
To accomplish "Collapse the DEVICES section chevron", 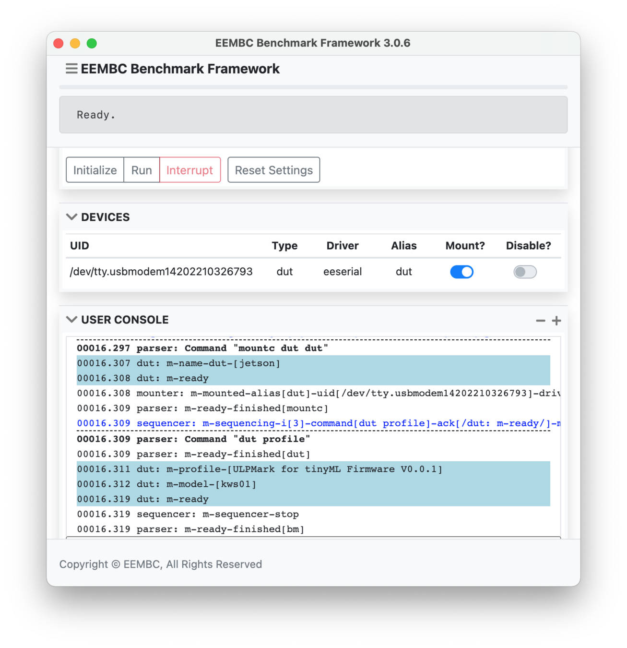I will tap(71, 217).
